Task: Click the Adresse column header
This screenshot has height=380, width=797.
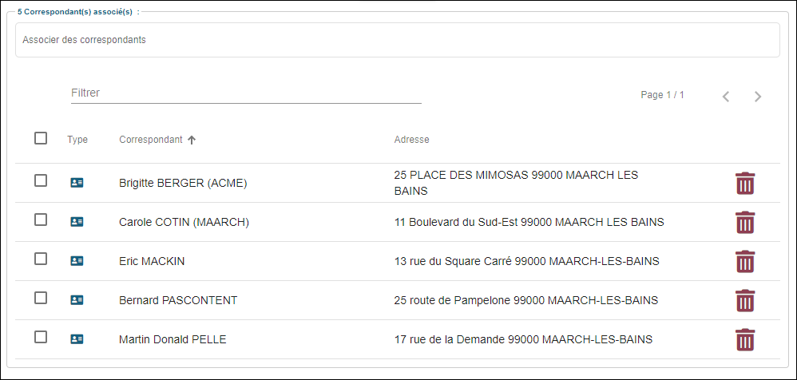Action: [x=411, y=140]
